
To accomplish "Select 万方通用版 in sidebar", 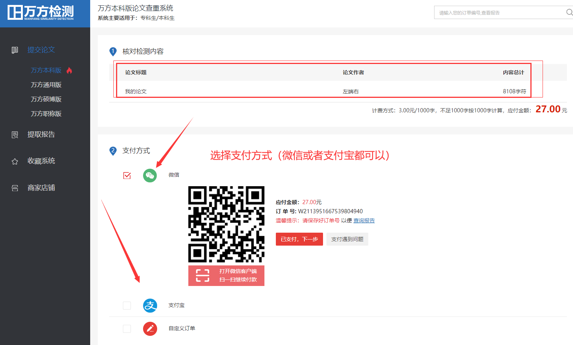I will click(x=46, y=85).
